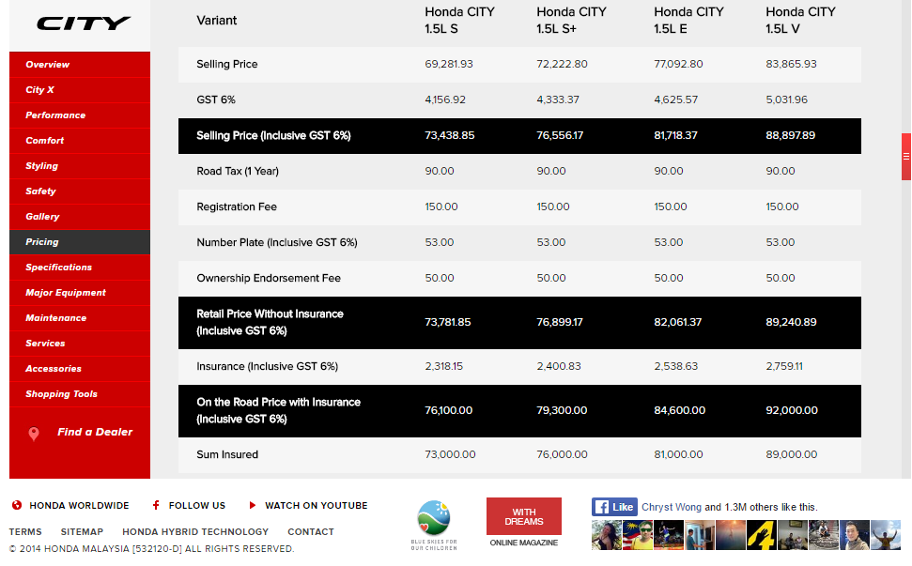Viewport: 912px width, 566px height.
Task: Open the Accessories menu item
Action: point(54,369)
